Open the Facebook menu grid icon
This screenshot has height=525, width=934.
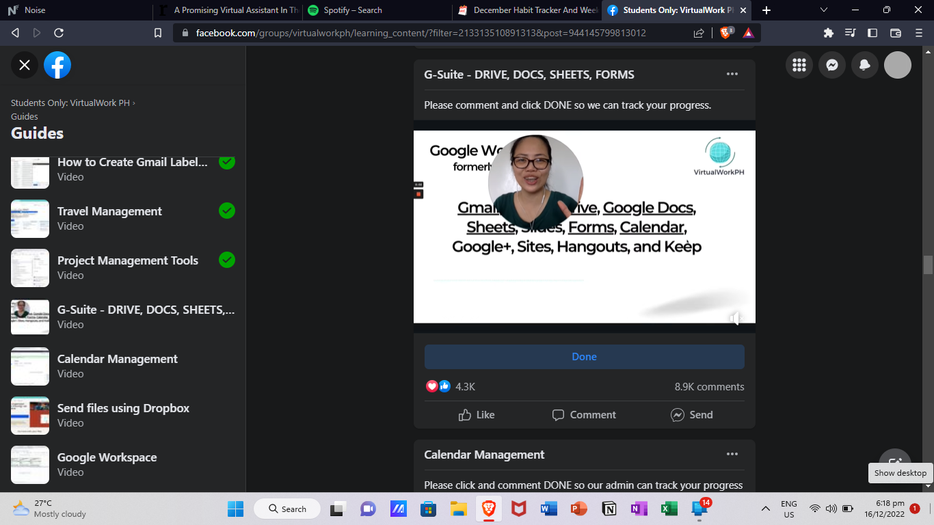[799, 65]
